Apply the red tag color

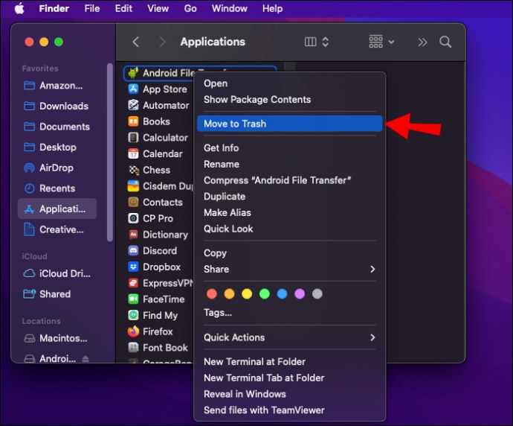[x=212, y=293]
